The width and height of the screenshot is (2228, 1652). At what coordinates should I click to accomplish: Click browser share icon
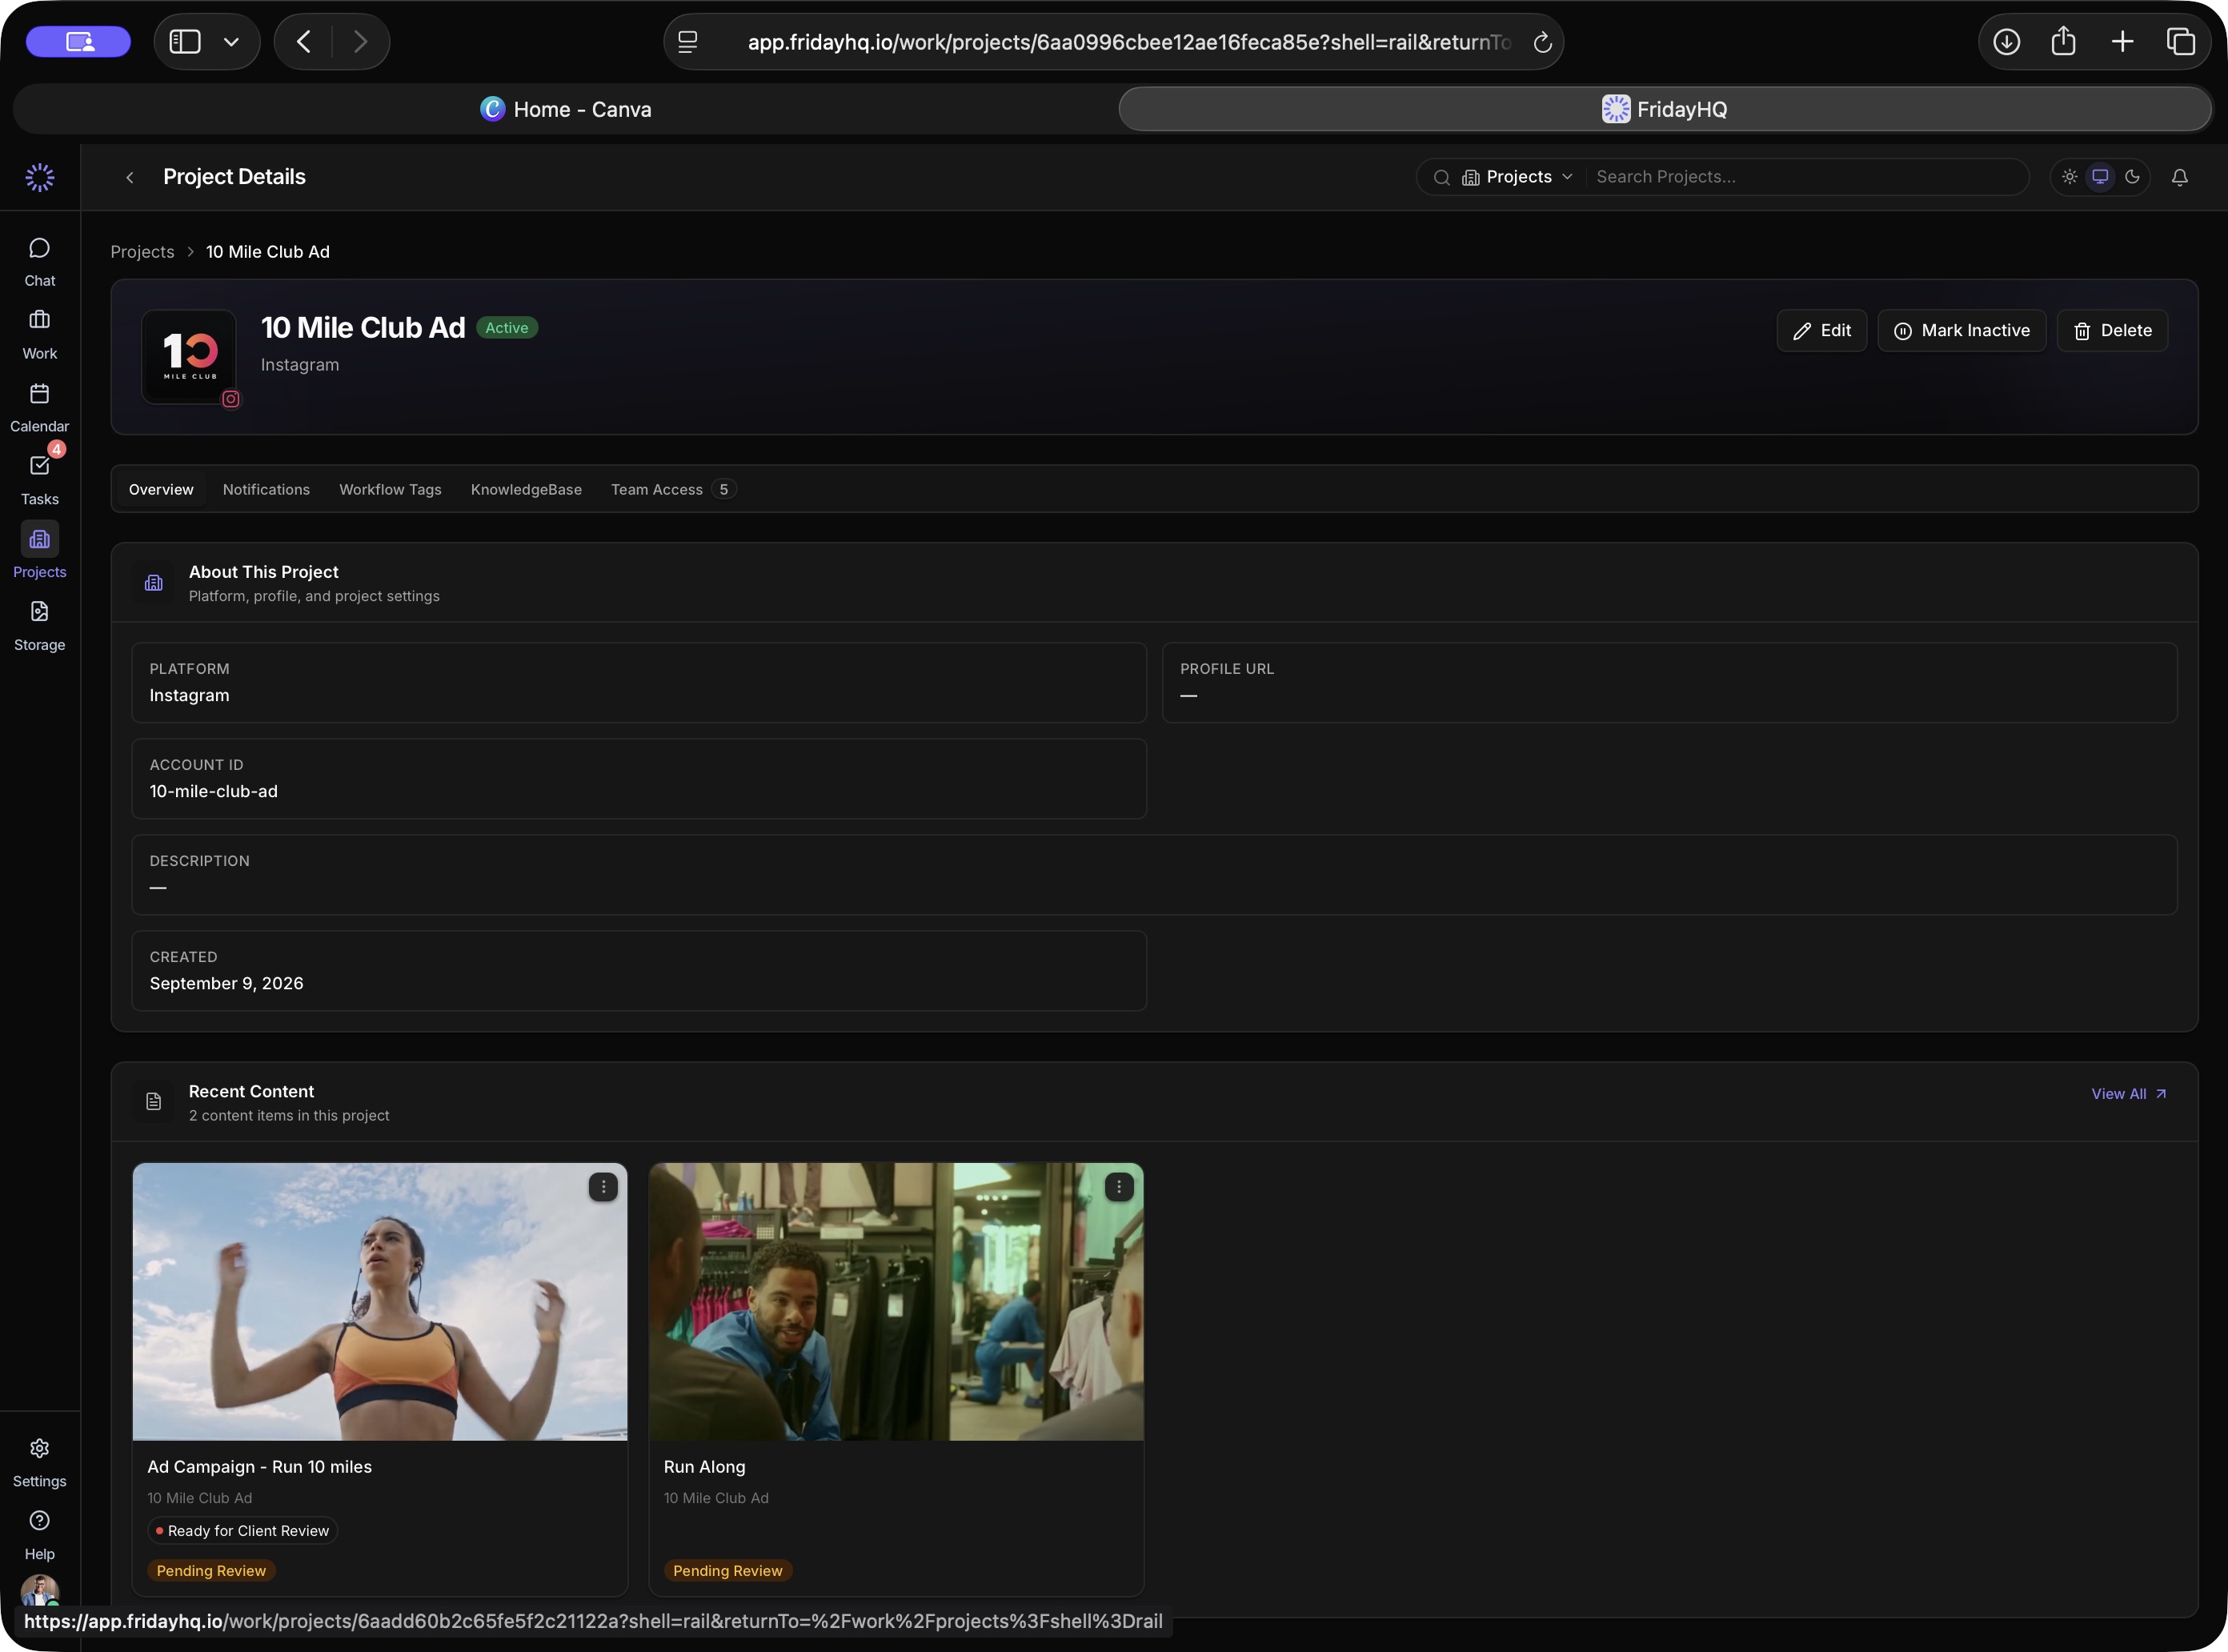click(2063, 41)
